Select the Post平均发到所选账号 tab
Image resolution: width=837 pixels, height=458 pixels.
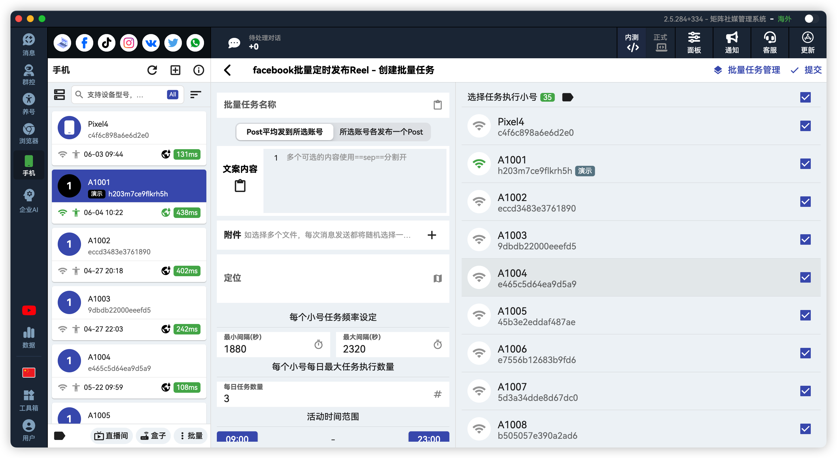tap(285, 132)
